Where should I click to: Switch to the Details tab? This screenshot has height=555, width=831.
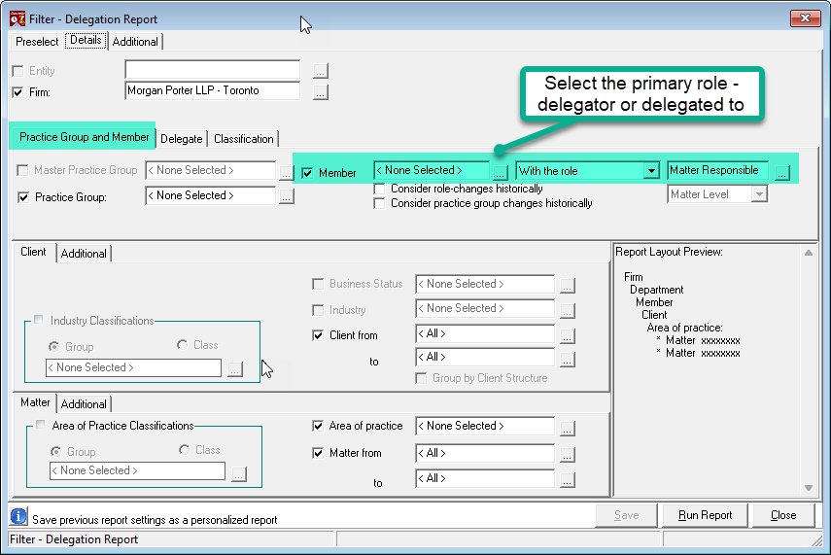(x=86, y=40)
